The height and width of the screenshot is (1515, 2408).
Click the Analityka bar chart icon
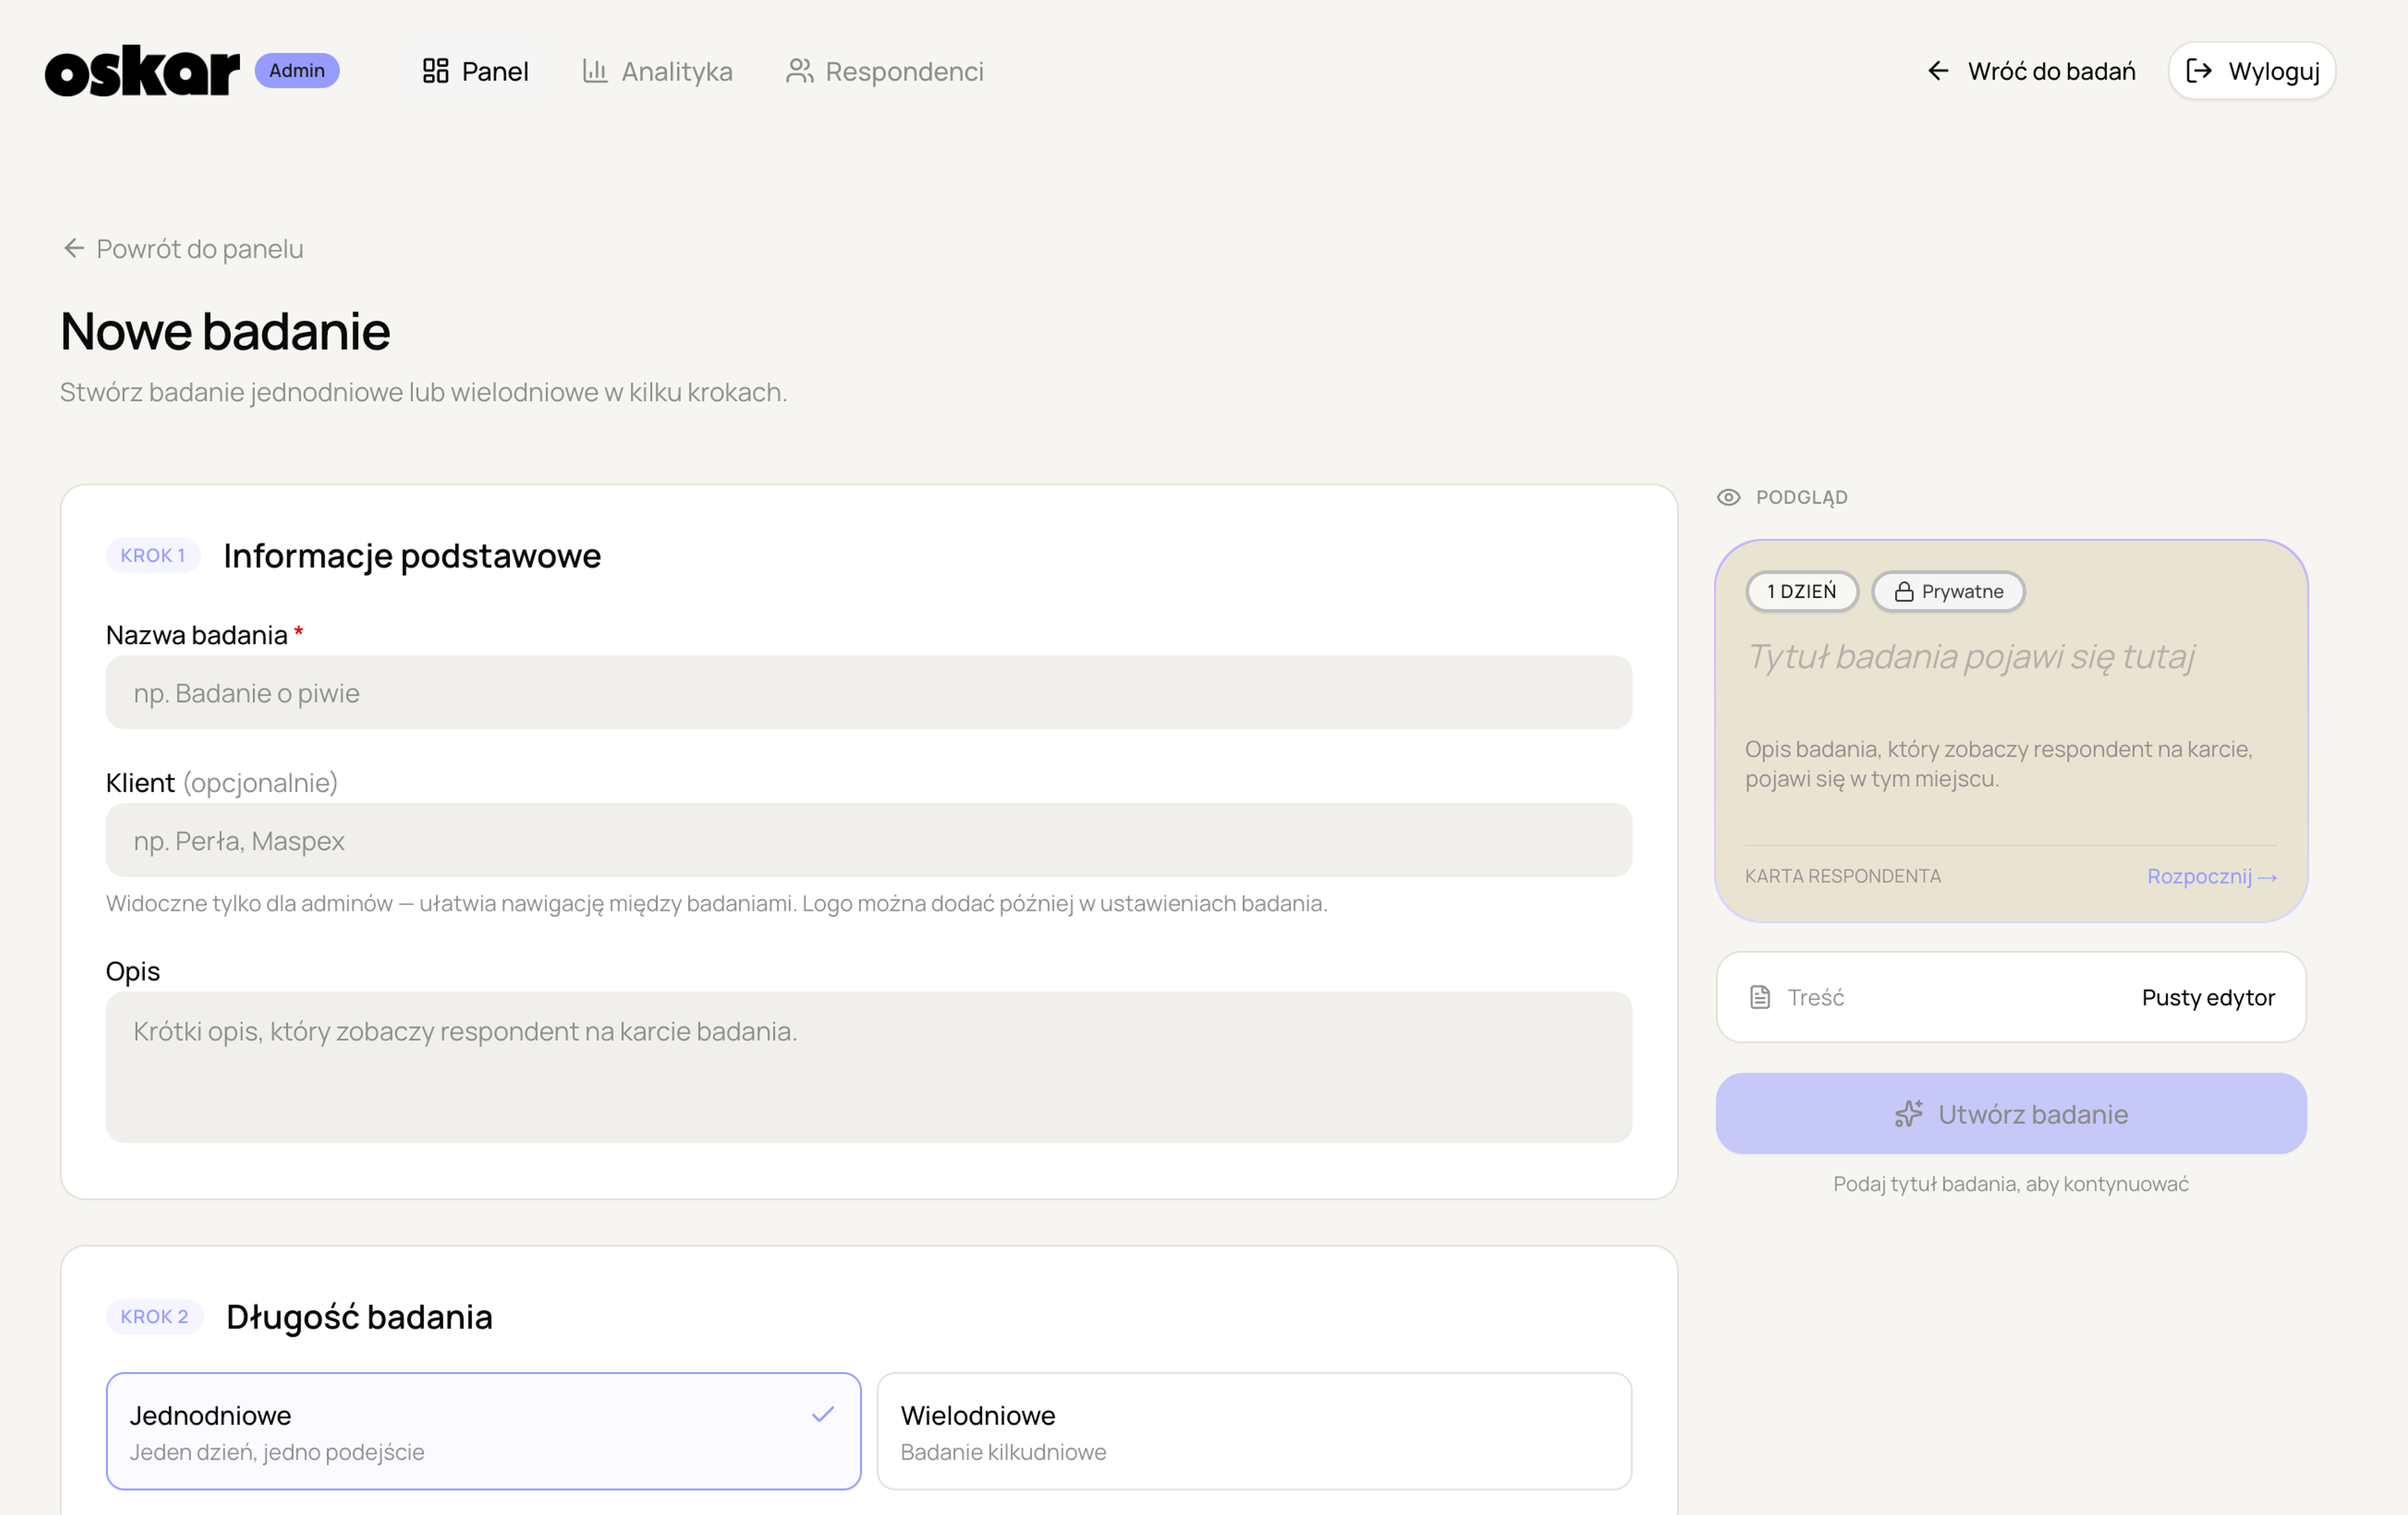[595, 71]
